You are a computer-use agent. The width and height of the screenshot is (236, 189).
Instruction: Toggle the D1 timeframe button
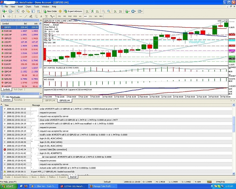pos(91,16)
